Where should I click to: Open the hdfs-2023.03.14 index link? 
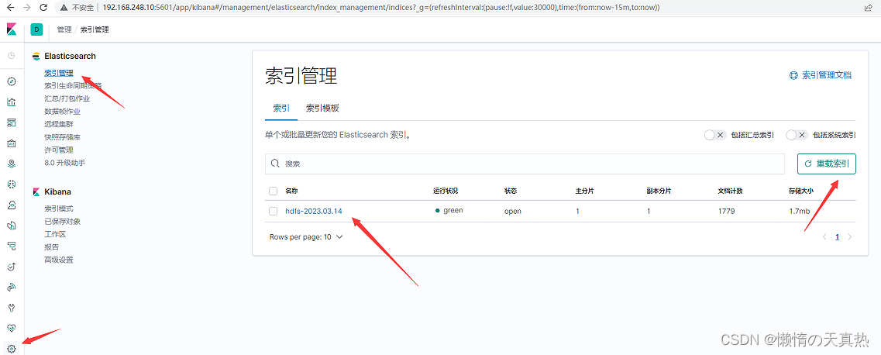point(314,211)
